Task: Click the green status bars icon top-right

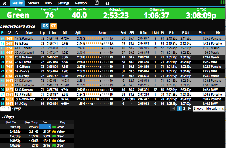Action: (222, 3)
